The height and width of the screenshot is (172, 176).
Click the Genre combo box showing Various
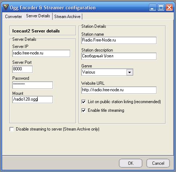[107, 72]
